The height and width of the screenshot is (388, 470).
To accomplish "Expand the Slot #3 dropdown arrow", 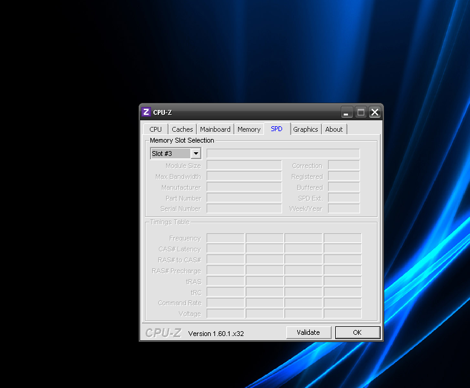I will pos(196,154).
